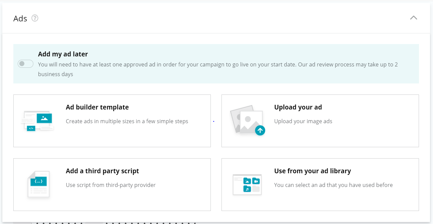Click the Ad builder template illustration icon
Viewport: 433px width, 224px height.
[37, 121]
